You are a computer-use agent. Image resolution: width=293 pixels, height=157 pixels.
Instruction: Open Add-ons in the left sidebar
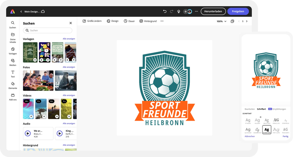tap(13, 97)
